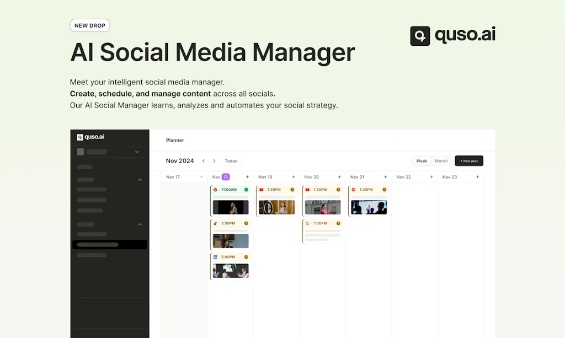Viewport: 565px width, 338px height.
Task: Open the Planner section
Action: tap(175, 140)
